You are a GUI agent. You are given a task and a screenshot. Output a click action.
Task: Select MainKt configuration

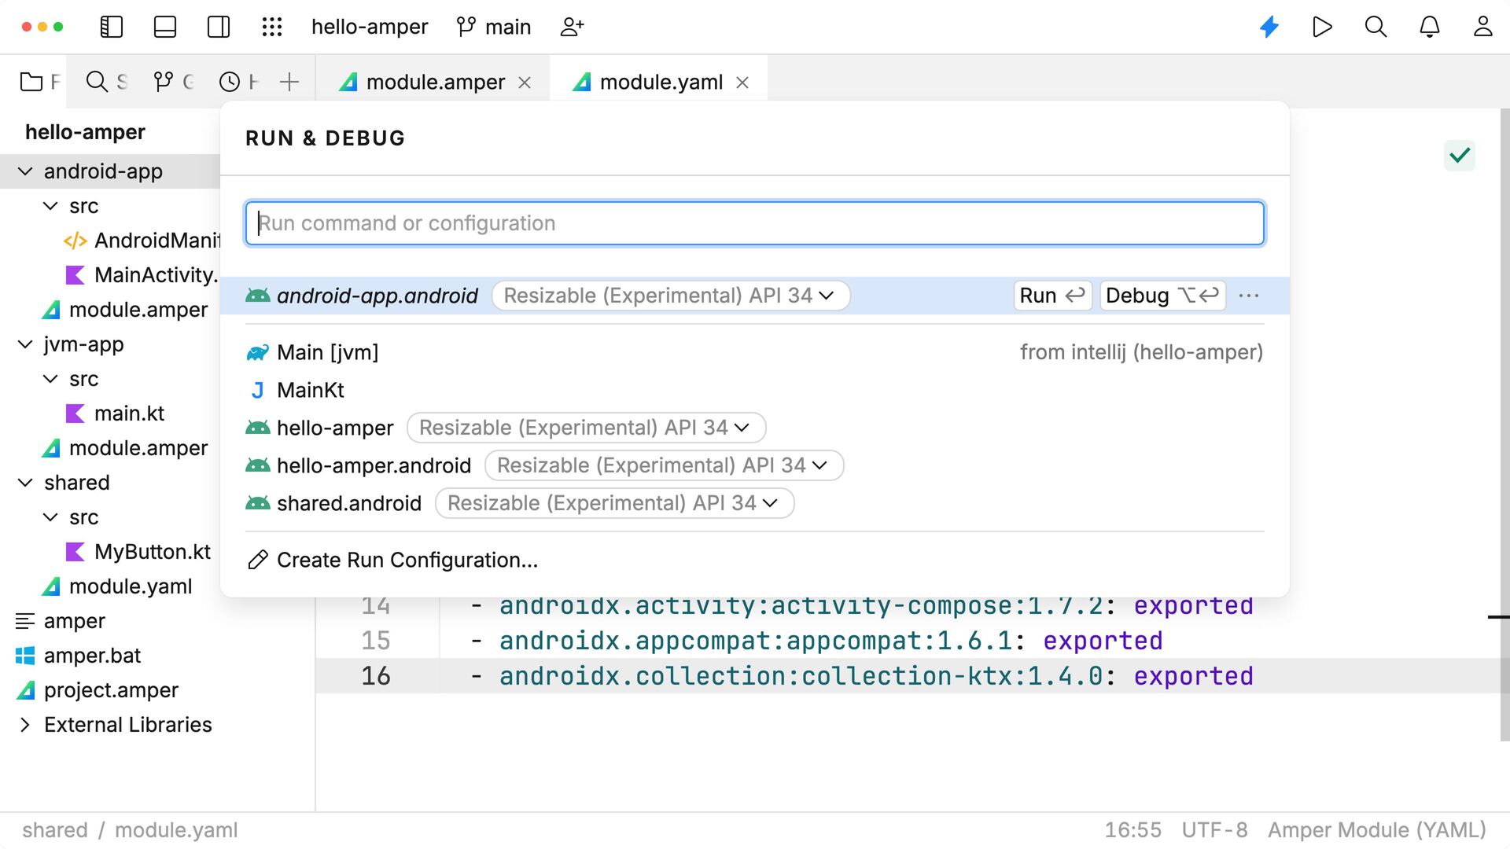(755, 390)
